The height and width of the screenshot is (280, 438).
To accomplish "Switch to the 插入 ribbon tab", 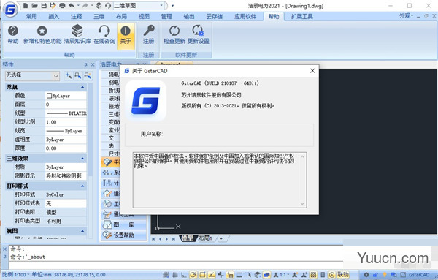I will click(53, 17).
